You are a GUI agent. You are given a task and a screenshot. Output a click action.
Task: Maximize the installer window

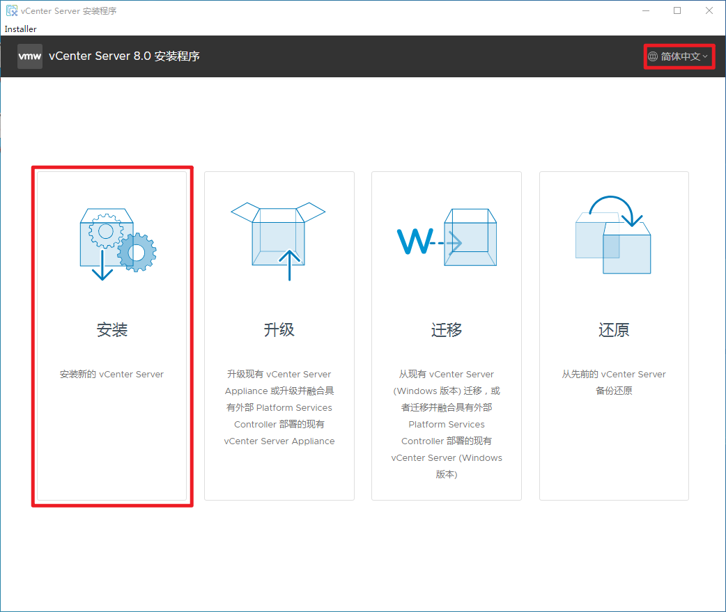(677, 10)
